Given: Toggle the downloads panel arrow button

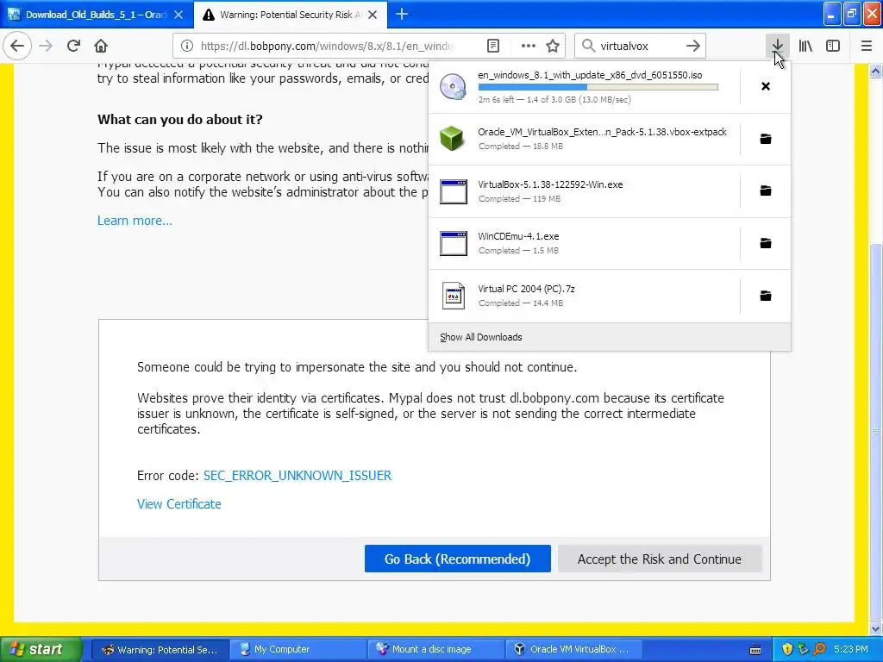Looking at the screenshot, I should coord(777,46).
